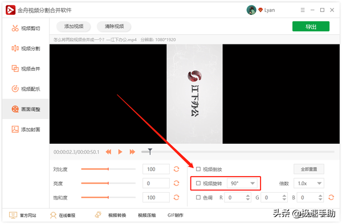Click the video preview frame
The width and height of the screenshot is (342, 224).
click(x=194, y=94)
